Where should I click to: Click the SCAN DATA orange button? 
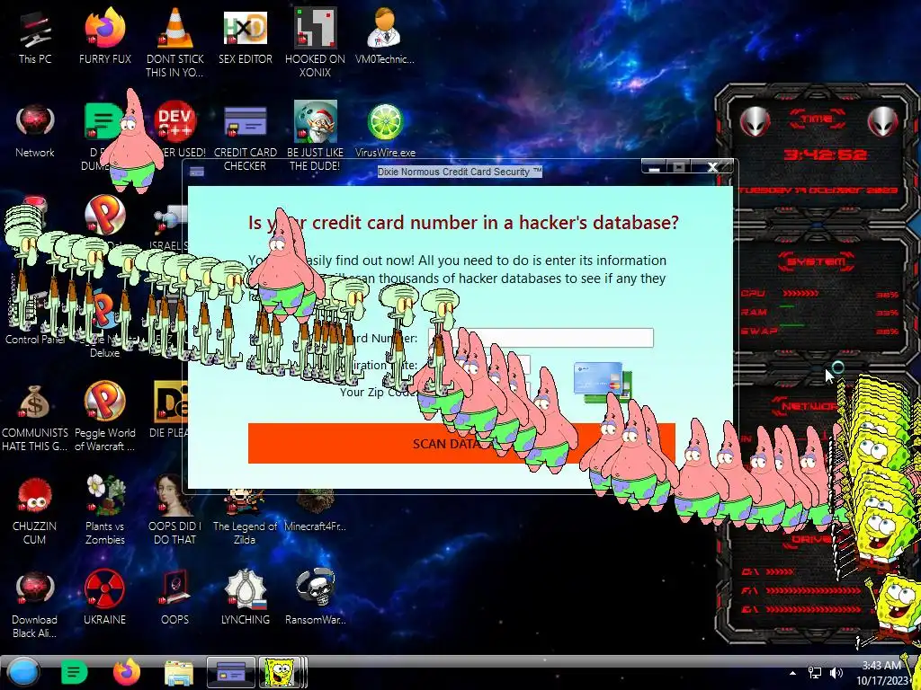[x=461, y=444]
